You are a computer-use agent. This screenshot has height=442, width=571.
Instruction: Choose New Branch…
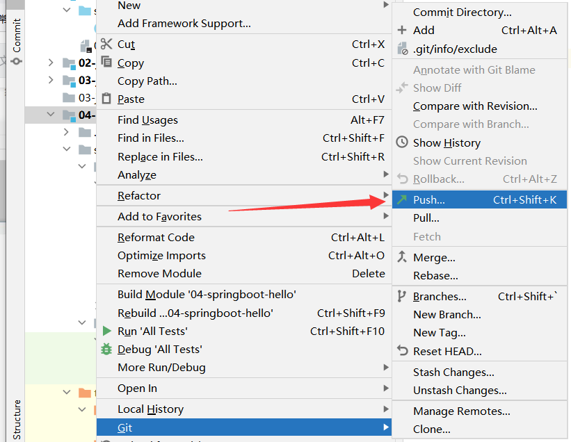pos(480,314)
